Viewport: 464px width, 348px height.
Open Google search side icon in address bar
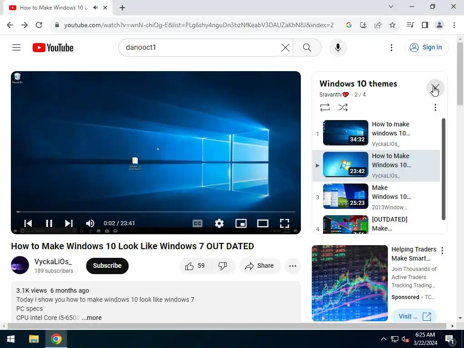[348, 25]
